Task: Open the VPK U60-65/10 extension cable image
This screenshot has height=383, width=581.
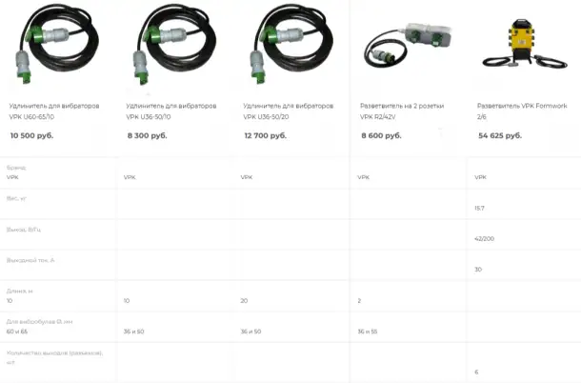Action: coord(57,44)
